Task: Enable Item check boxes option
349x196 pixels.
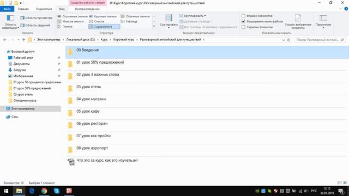Action: click(243, 16)
